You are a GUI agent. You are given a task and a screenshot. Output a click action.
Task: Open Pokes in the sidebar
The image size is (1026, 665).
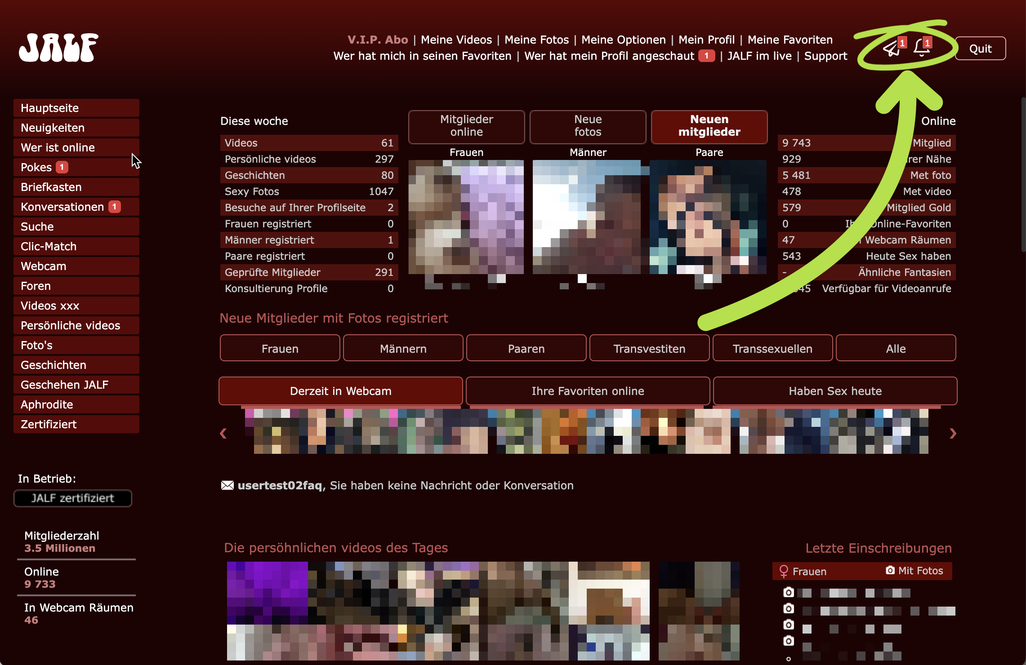tap(76, 167)
